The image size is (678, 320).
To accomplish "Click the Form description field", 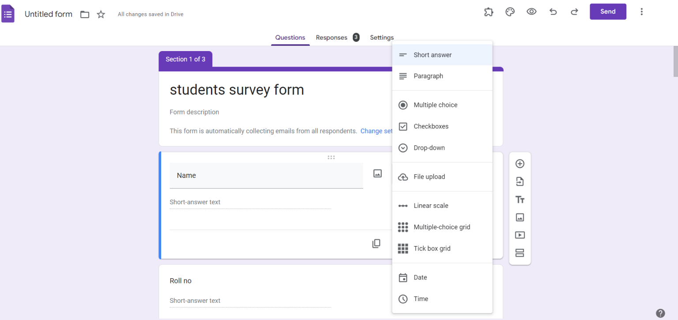I will tap(194, 112).
